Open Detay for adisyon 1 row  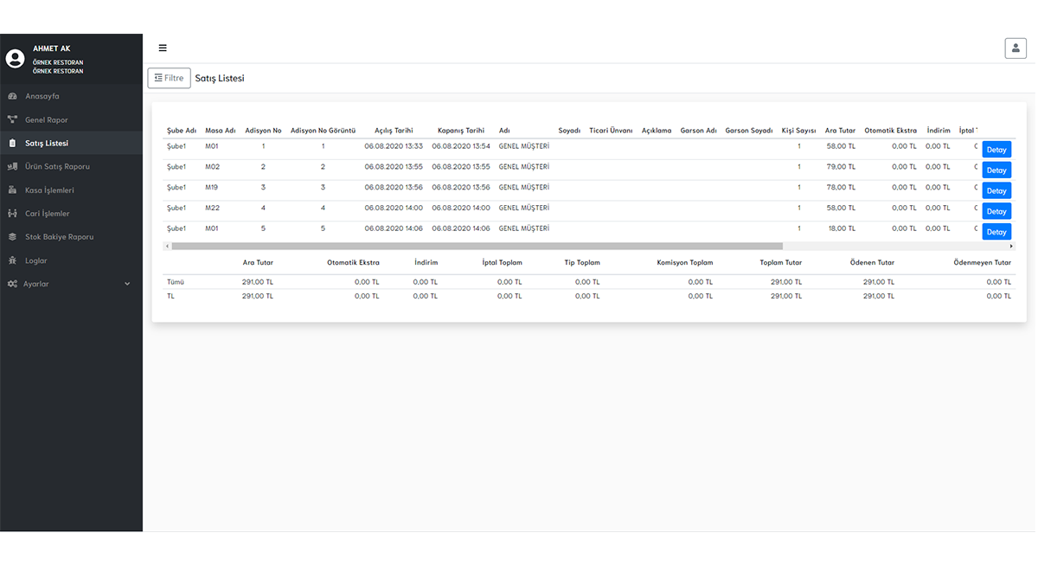996,150
